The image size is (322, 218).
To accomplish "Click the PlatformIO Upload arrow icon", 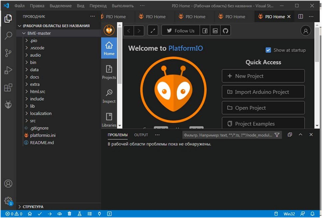I will point(50,214).
